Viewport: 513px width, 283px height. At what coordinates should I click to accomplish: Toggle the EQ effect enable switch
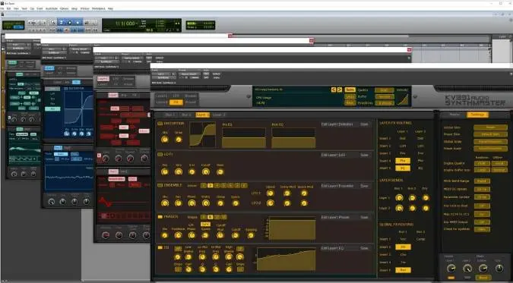tap(160, 247)
